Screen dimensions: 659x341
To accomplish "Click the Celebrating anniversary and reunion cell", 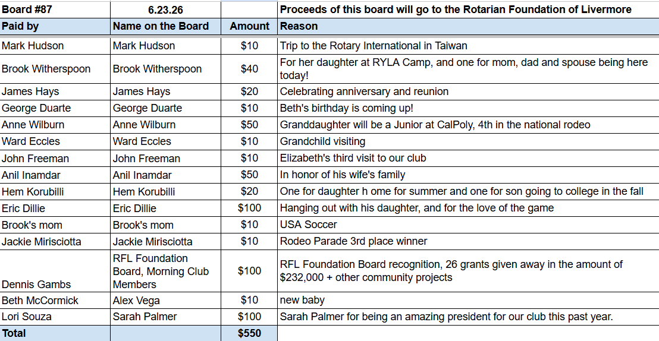I will pyautogui.click(x=468, y=91).
